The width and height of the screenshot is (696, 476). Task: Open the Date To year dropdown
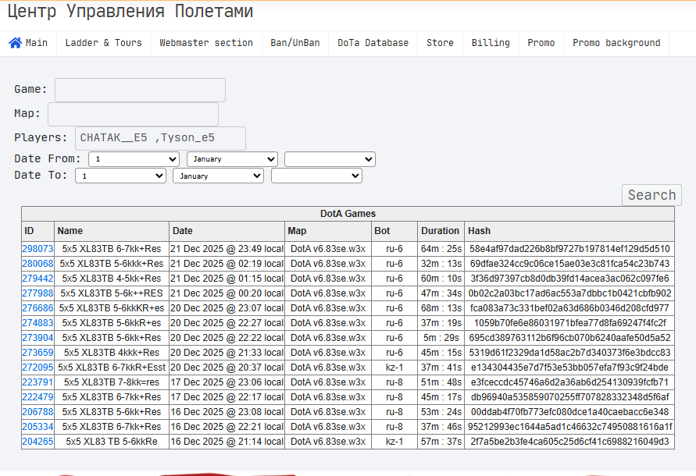pyautogui.click(x=316, y=176)
